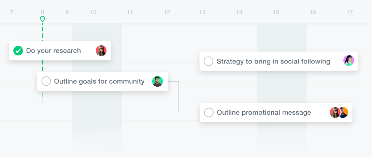Select day 15 in the timeline header

click(276, 13)
